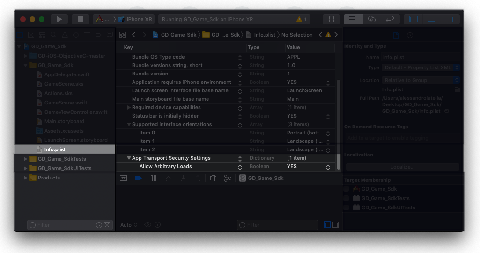Screen dimensions: 480x253
Task: Reveal full path arrow in Finder
Action: tap(447, 111)
